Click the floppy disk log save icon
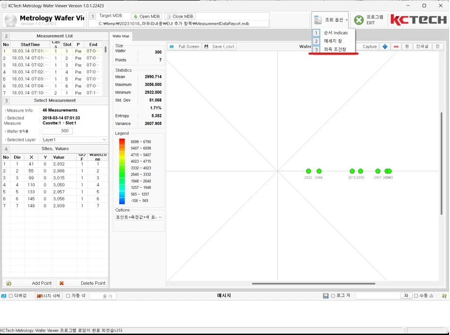The image size is (450, 335). (325, 296)
